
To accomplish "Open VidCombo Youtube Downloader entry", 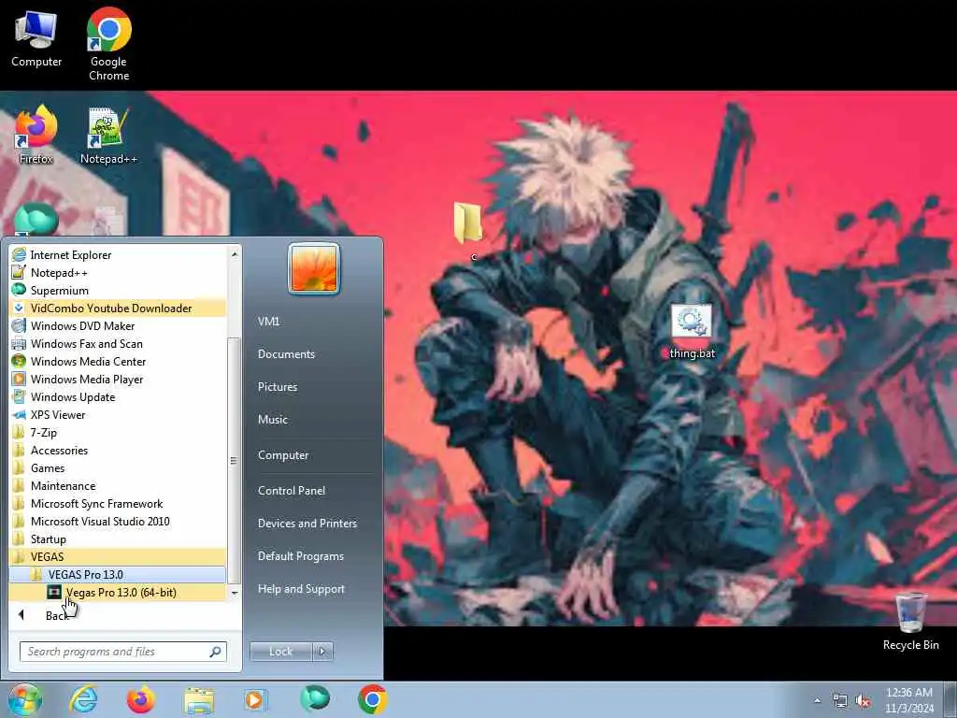I will click(x=117, y=308).
